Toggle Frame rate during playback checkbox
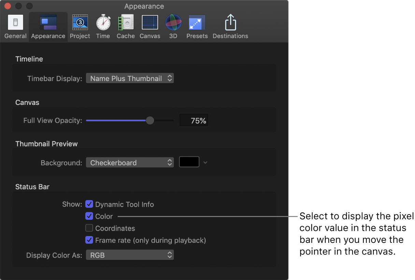The height and width of the screenshot is (280, 415). tap(89, 240)
